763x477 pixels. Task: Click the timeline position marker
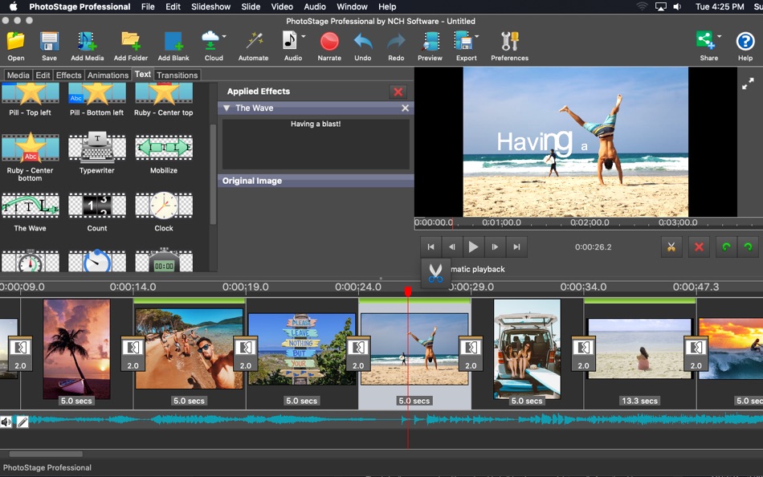click(x=408, y=293)
